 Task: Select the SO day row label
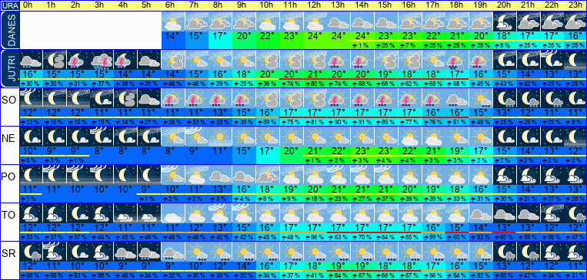click(9, 100)
